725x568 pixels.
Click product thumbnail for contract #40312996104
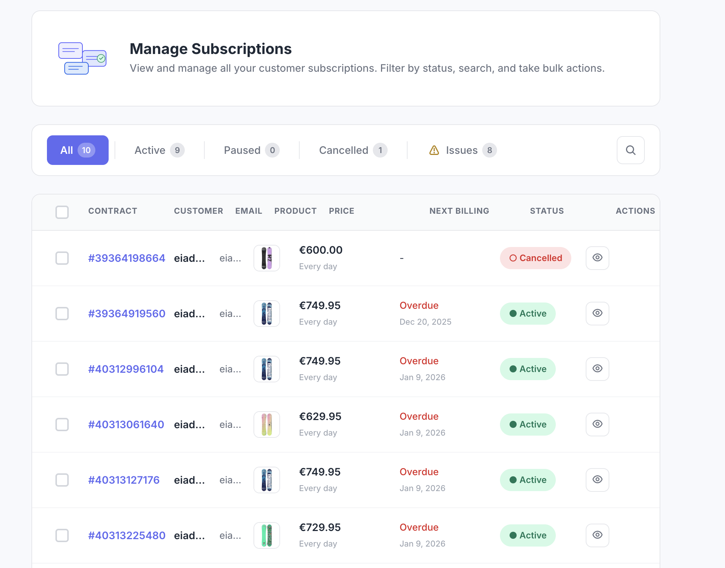(267, 369)
